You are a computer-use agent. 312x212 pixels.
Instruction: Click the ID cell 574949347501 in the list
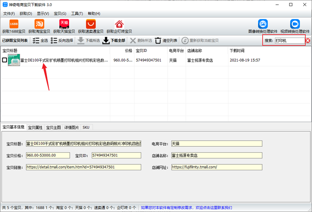[149, 60]
